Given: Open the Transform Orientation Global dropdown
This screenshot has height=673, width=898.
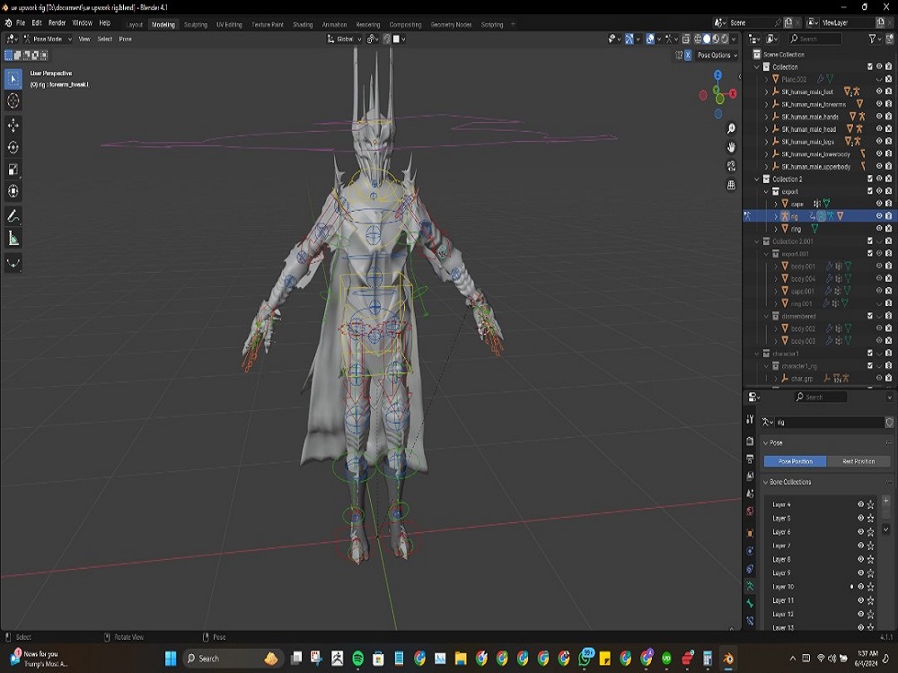Looking at the screenshot, I should coord(345,39).
